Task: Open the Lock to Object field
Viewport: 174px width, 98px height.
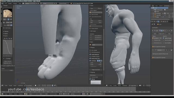Action: coord(96,12)
